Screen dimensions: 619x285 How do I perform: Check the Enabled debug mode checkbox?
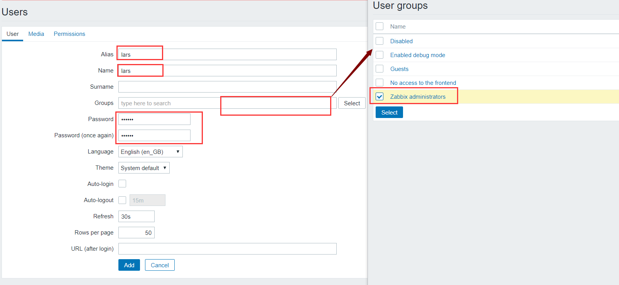379,55
